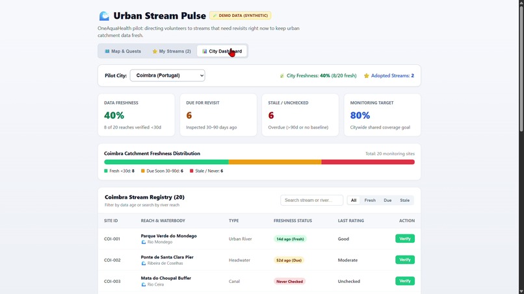Click the wave icon next to Rio Ceira
The image size is (524, 294).
point(144,285)
